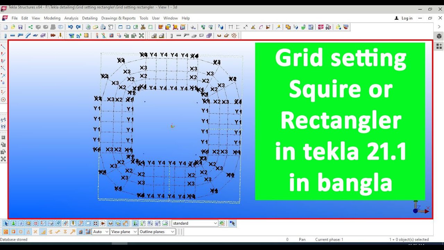This screenshot has height=250, width=444.
Task: Click the horizontal distance measure icon
Action: (x=231, y=27)
